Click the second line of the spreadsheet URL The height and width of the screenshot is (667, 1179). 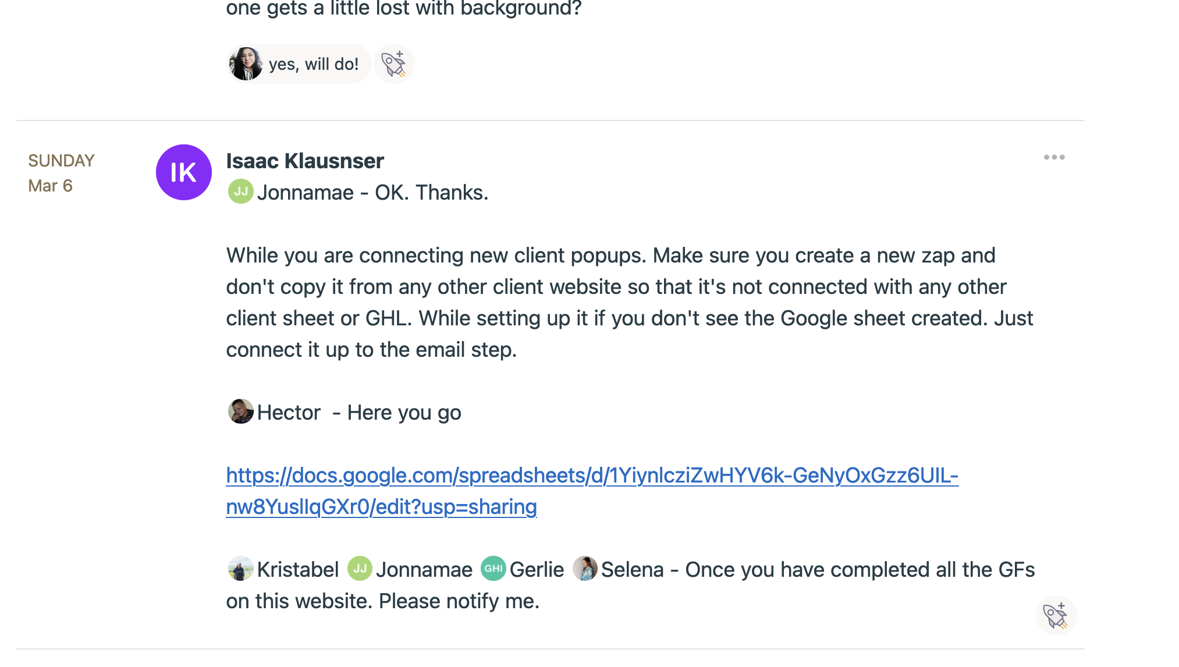381,506
